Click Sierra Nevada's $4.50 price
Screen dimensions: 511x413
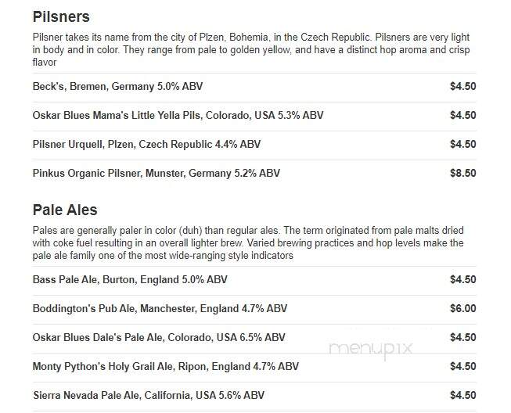point(462,396)
